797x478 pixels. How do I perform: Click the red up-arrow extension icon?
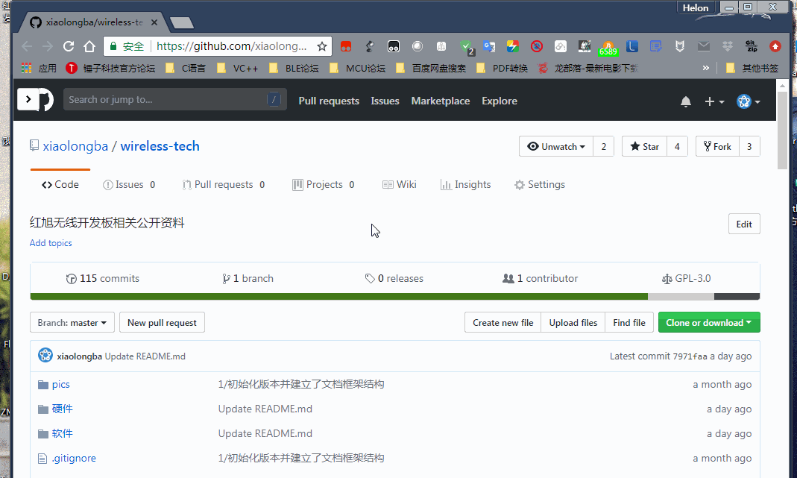pos(775,46)
